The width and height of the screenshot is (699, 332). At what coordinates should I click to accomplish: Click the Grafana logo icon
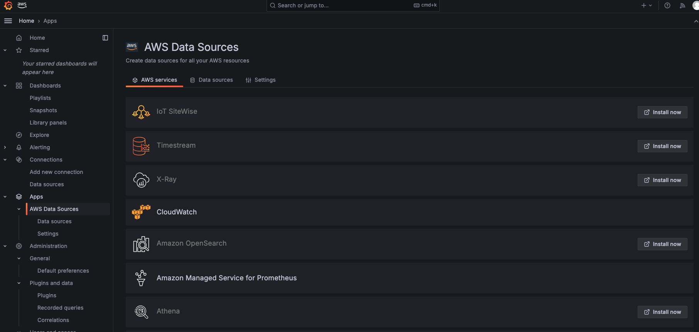click(x=8, y=5)
